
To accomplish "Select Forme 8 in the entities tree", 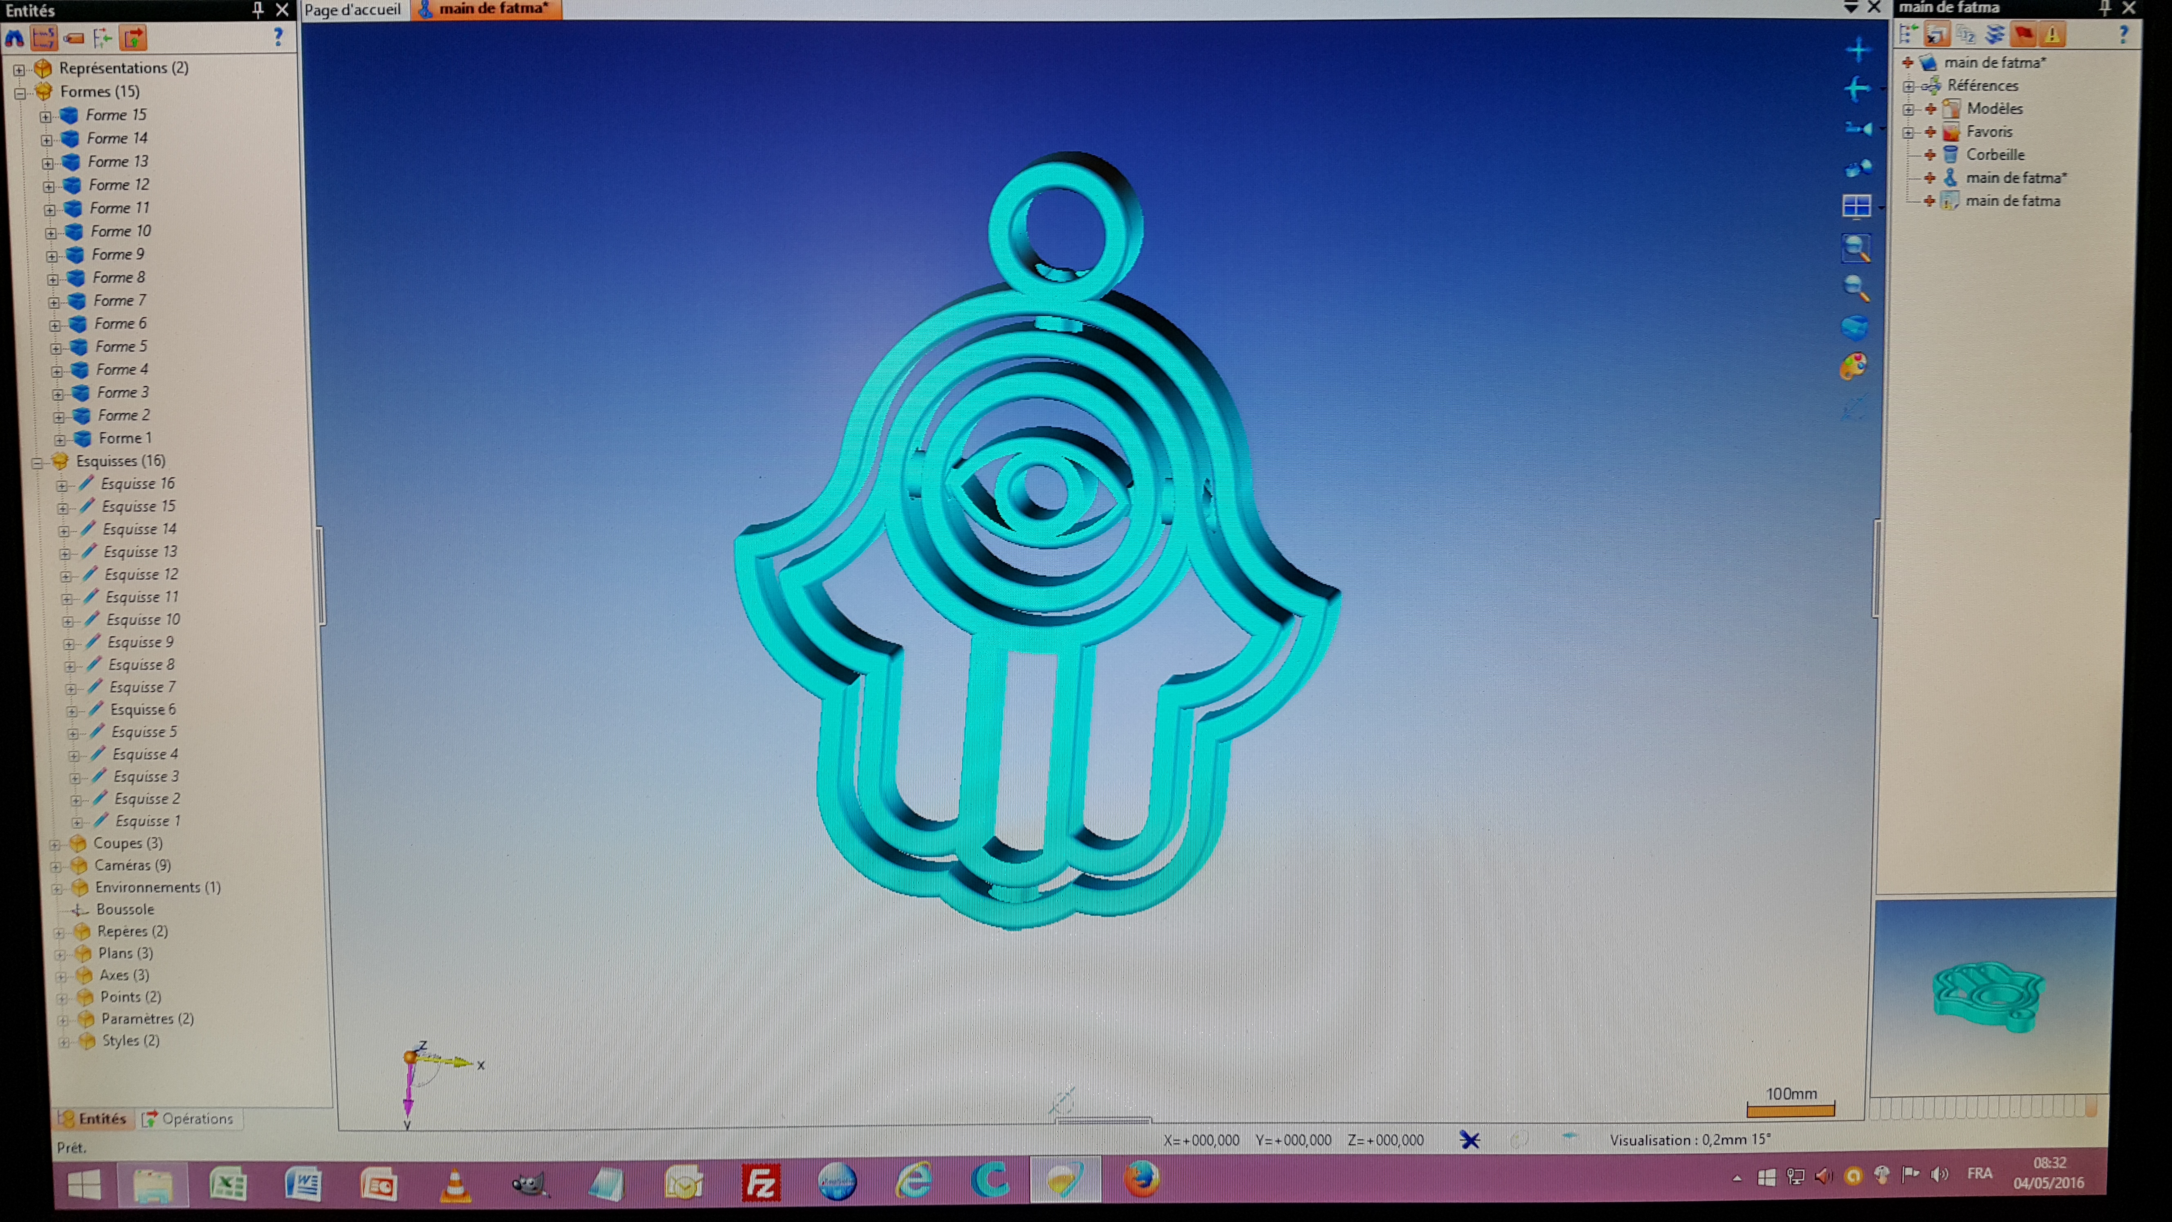I will (x=119, y=277).
